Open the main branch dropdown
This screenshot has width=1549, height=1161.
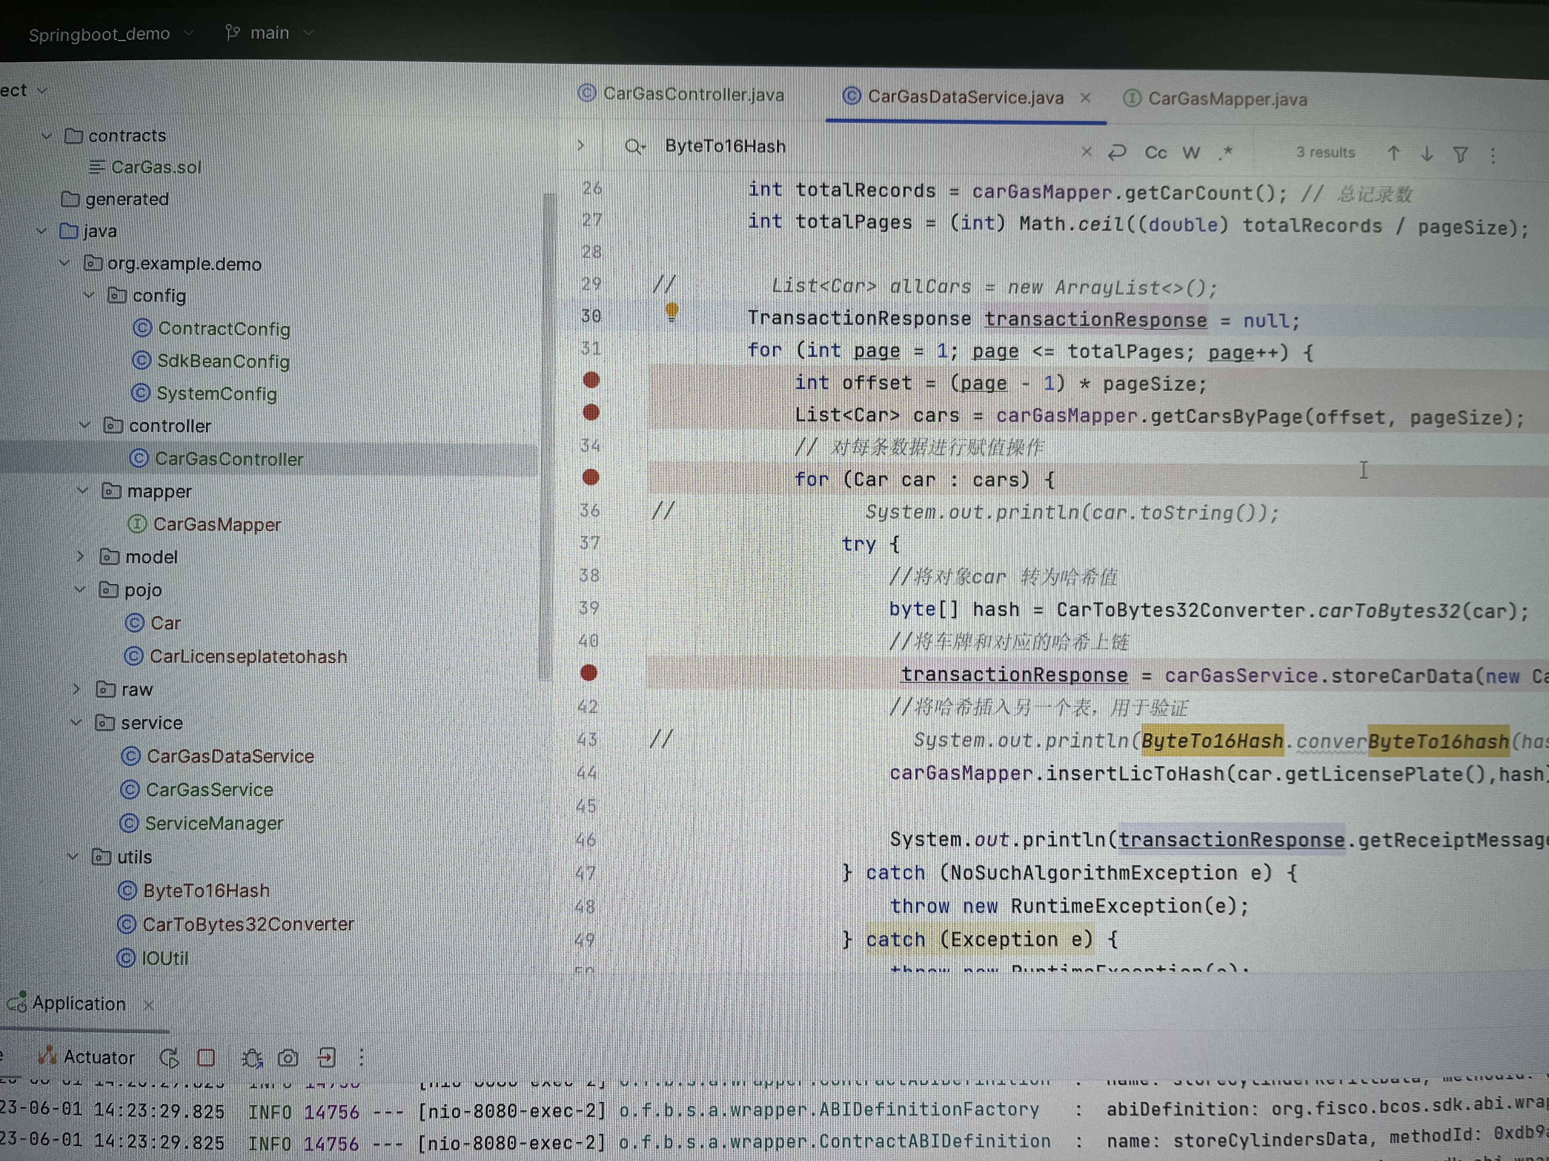pos(268,33)
